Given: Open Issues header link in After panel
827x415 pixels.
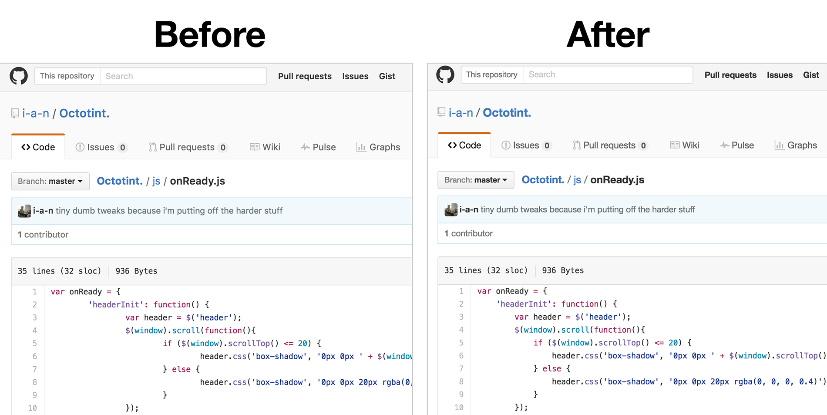Looking at the screenshot, I should pos(780,75).
